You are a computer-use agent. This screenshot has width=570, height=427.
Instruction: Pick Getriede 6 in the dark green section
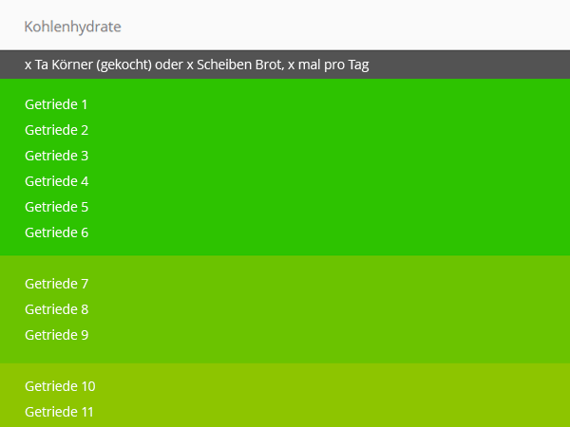point(56,232)
